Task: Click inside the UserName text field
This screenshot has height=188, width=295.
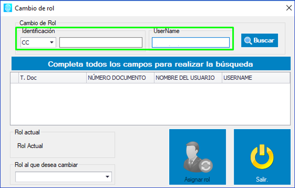Action: (191, 43)
